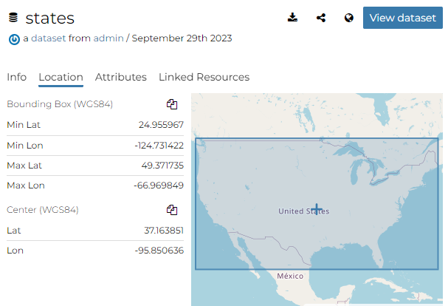Click the center cross marker on map
This screenshot has height=306, width=448.
coord(317,210)
